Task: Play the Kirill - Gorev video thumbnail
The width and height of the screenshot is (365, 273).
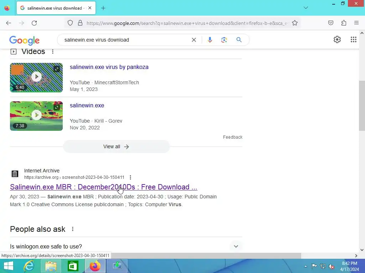Action: tap(36, 116)
